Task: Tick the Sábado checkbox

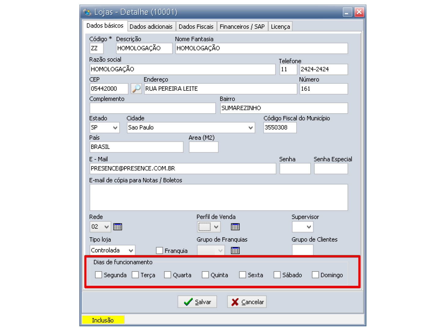Action: tap(277, 275)
